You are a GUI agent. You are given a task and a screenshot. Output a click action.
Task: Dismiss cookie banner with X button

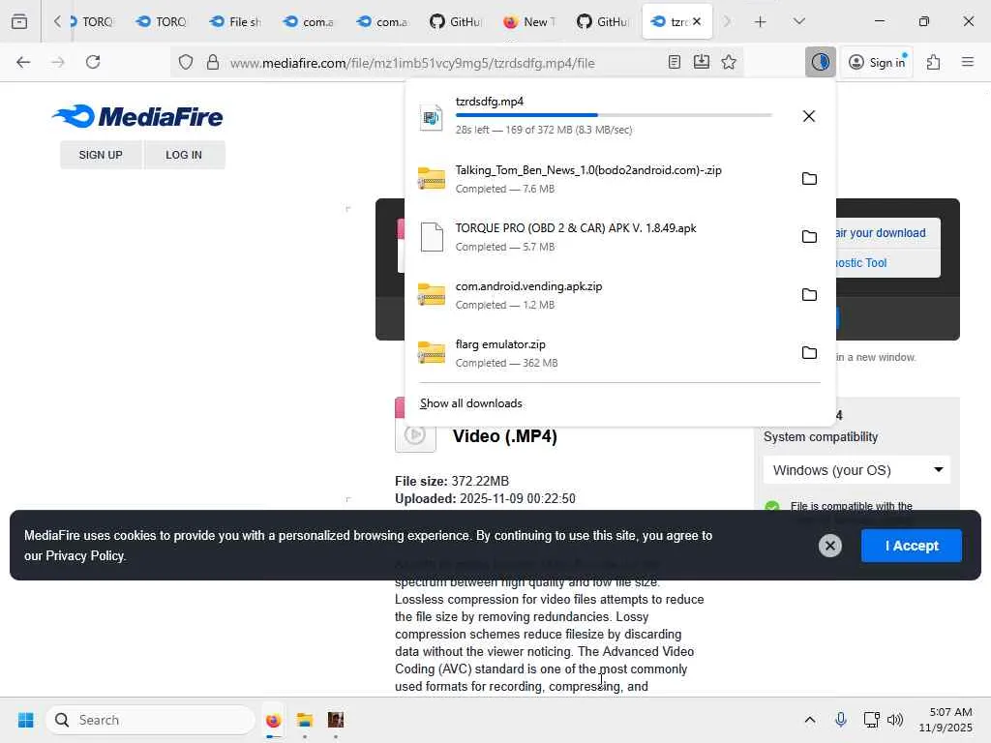pos(829,546)
